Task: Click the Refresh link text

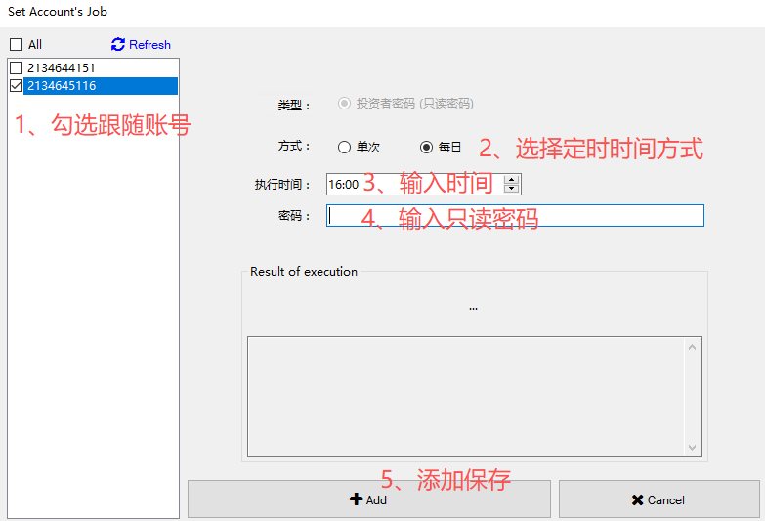Action: pyautogui.click(x=149, y=45)
